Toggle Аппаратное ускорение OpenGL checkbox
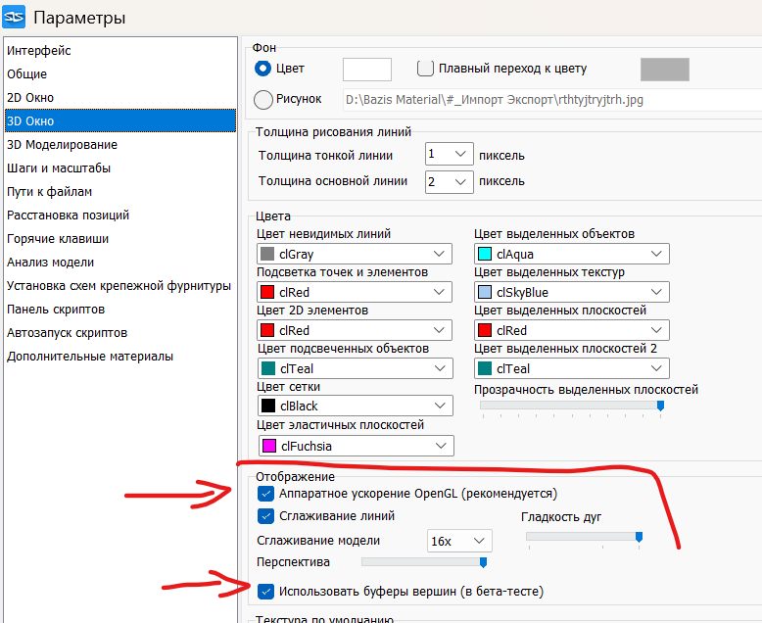The image size is (762, 623). click(265, 495)
